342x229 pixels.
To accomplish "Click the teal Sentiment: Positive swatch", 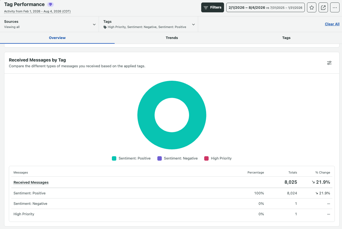I will (114, 158).
